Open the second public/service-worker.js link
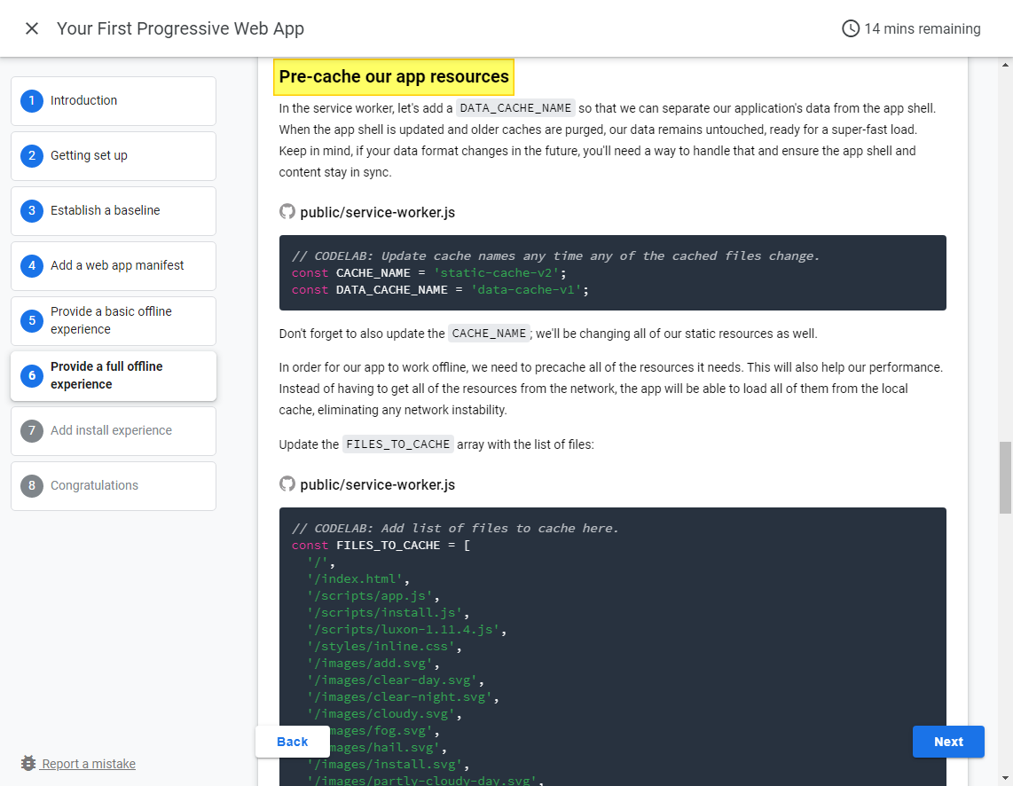This screenshot has height=786, width=1013. (x=377, y=484)
